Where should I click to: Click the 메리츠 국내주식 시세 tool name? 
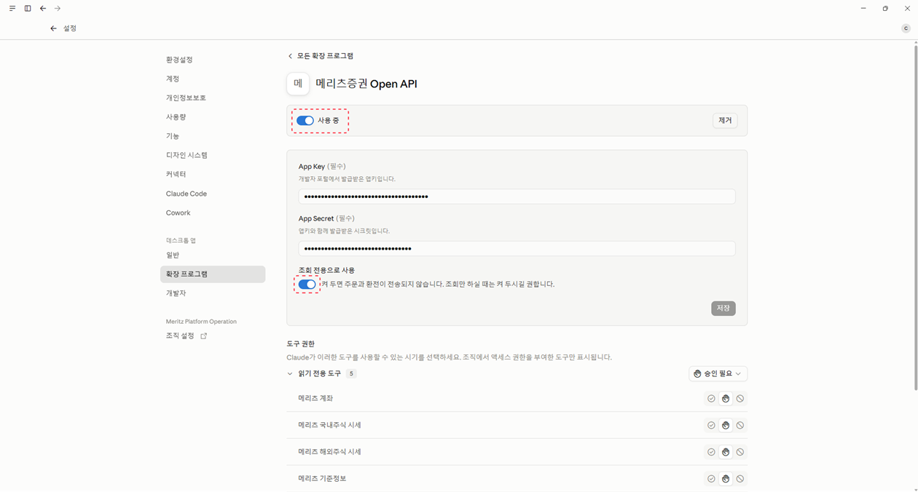coord(329,425)
